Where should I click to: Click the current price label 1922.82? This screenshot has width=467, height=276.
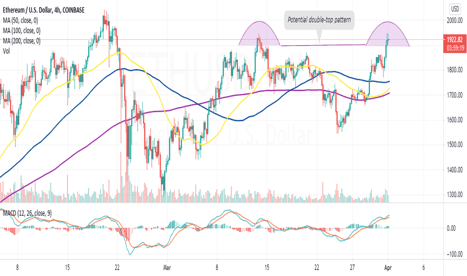(x=454, y=39)
